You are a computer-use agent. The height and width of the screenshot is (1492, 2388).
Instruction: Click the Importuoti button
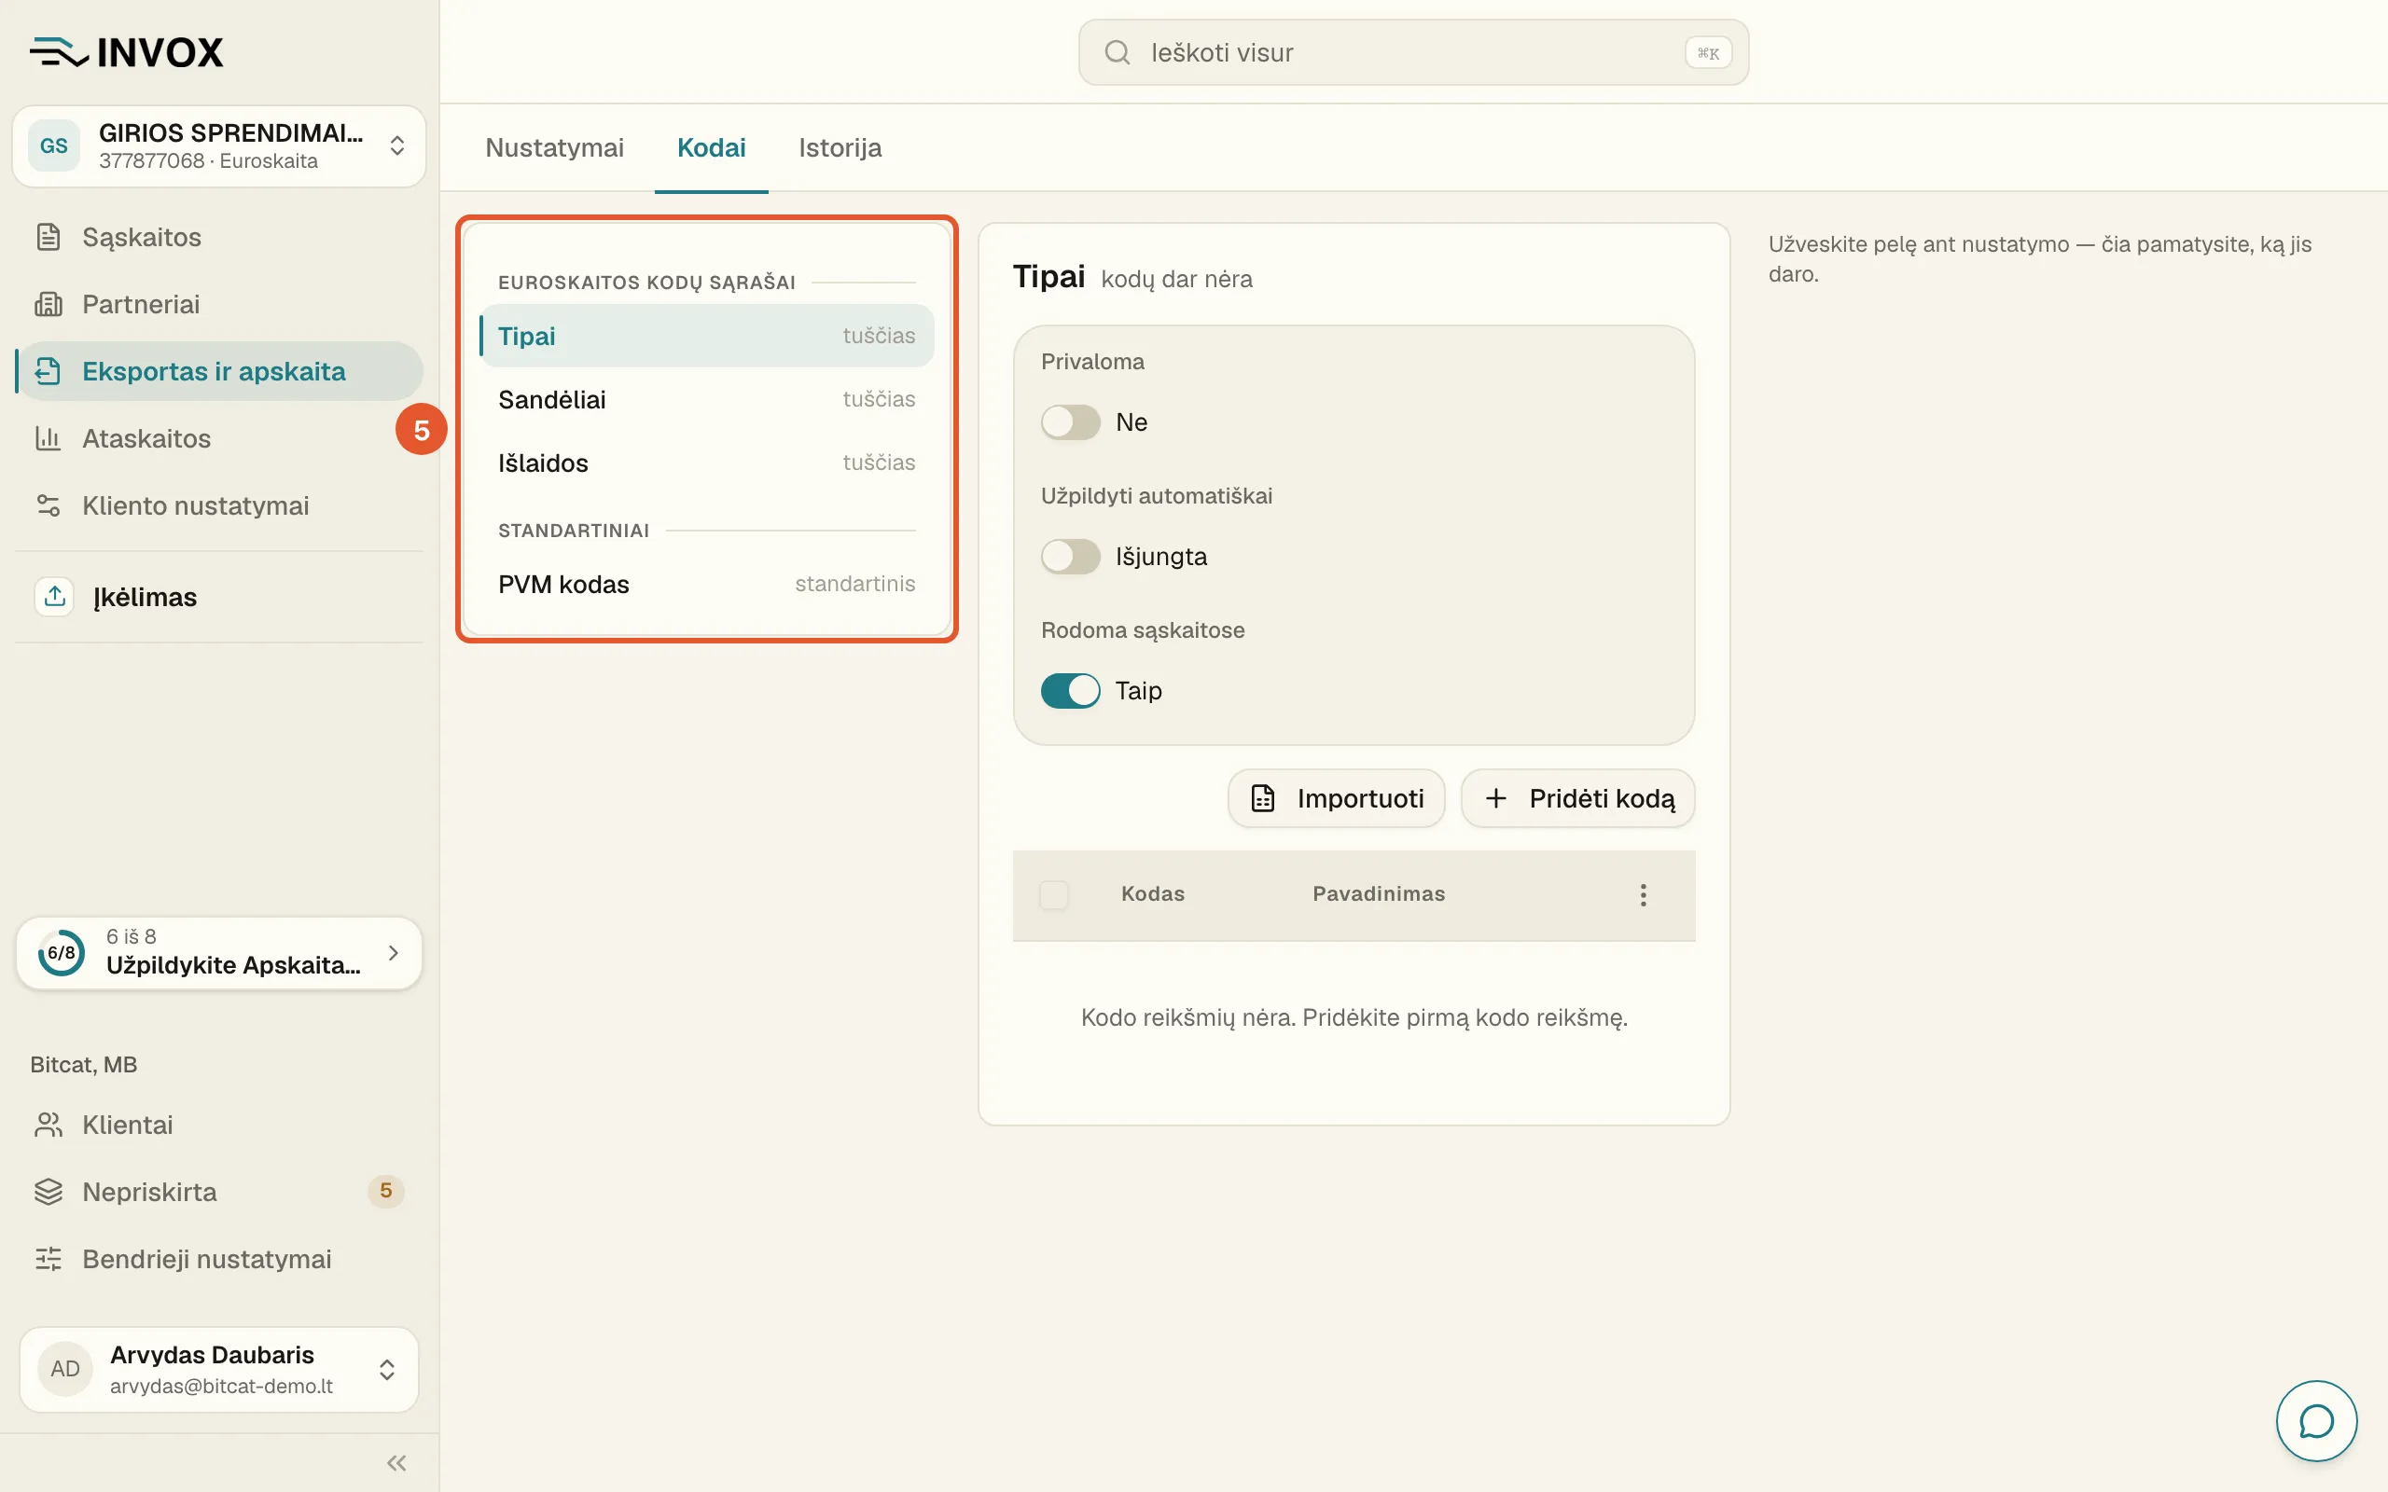point(1336,798)
